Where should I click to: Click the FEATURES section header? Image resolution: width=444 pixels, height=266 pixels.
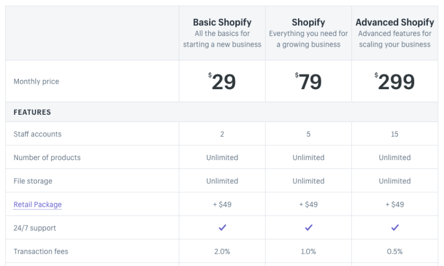click(32, 112)
